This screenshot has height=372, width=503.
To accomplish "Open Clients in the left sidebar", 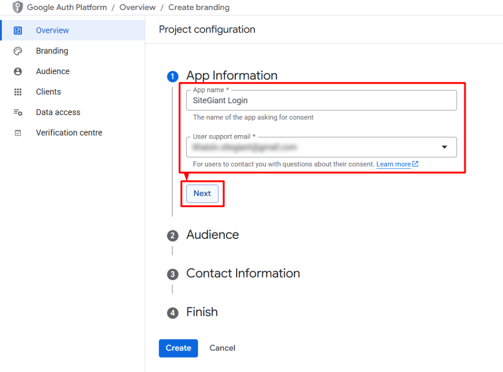I will pos(72,92).
